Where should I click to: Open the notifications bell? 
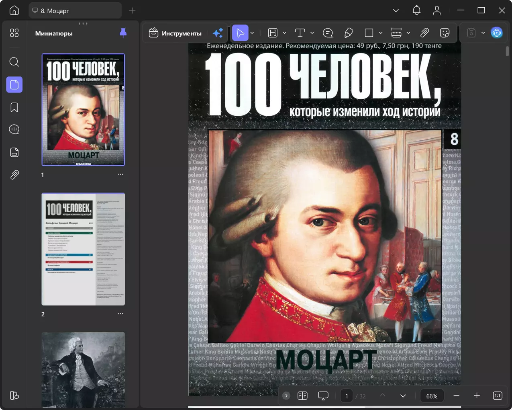417,10
